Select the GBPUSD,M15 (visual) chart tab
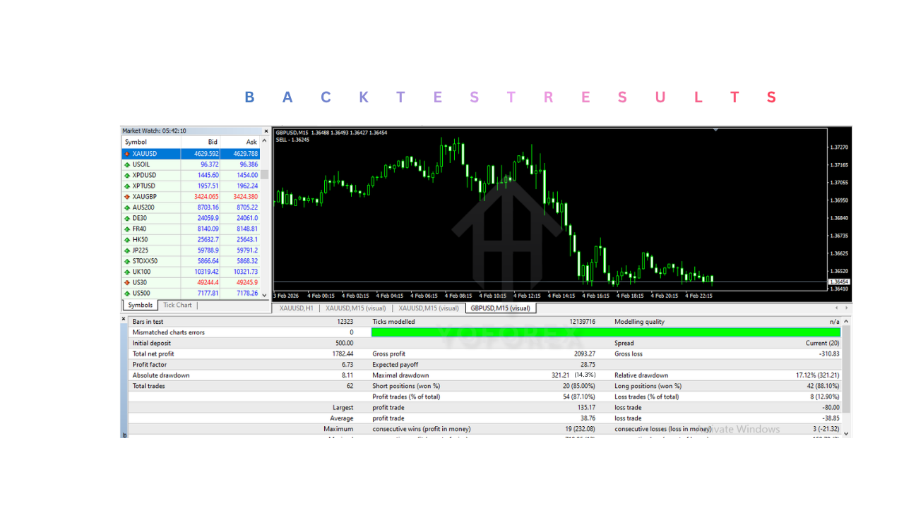904x508 pixels. [500, 308]
